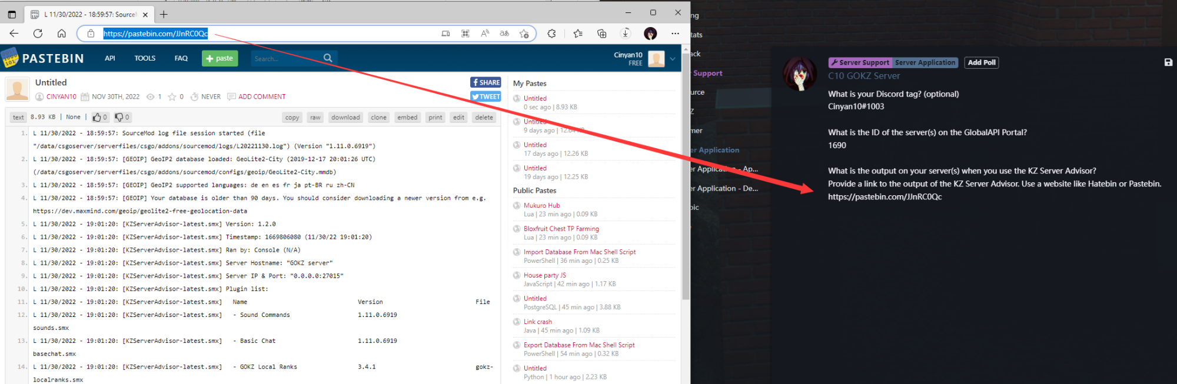Click the enter-mobile-view icon in address bar
This screenshot has width=1177, height=384.
coord(445,34)
